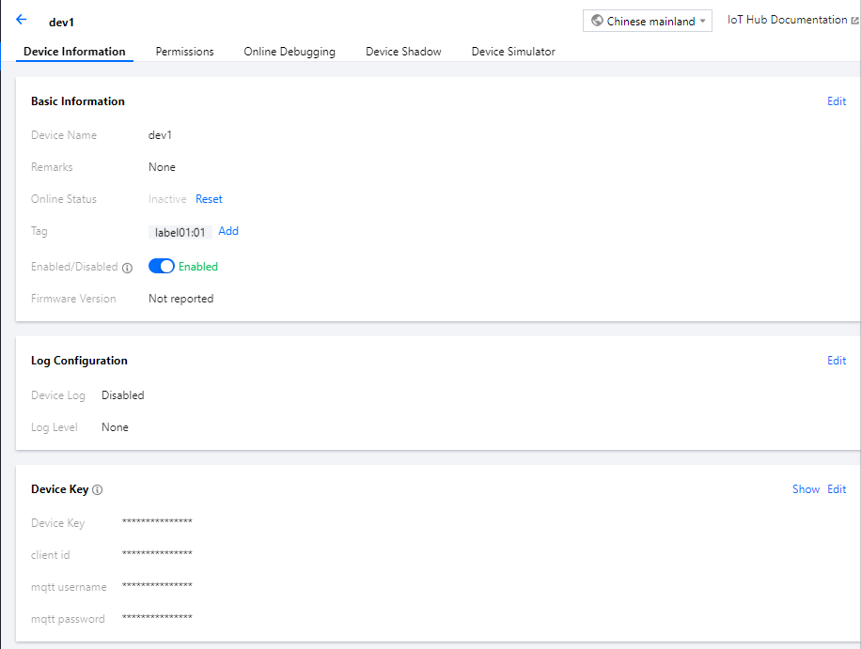Reset the device online status
861x649 pixels.
point(209,199)
